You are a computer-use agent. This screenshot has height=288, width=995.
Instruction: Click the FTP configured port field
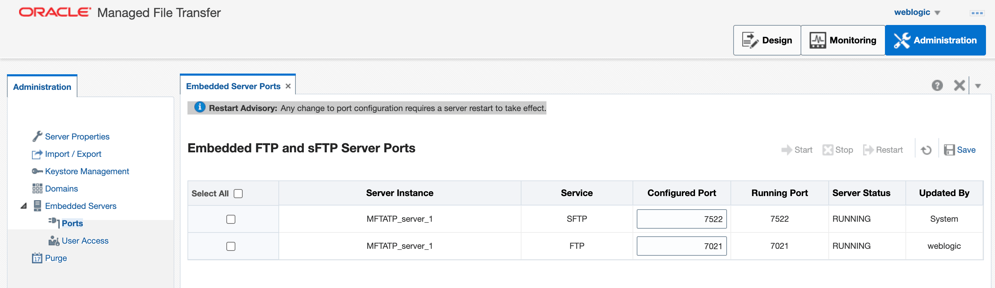click(682, 246)
